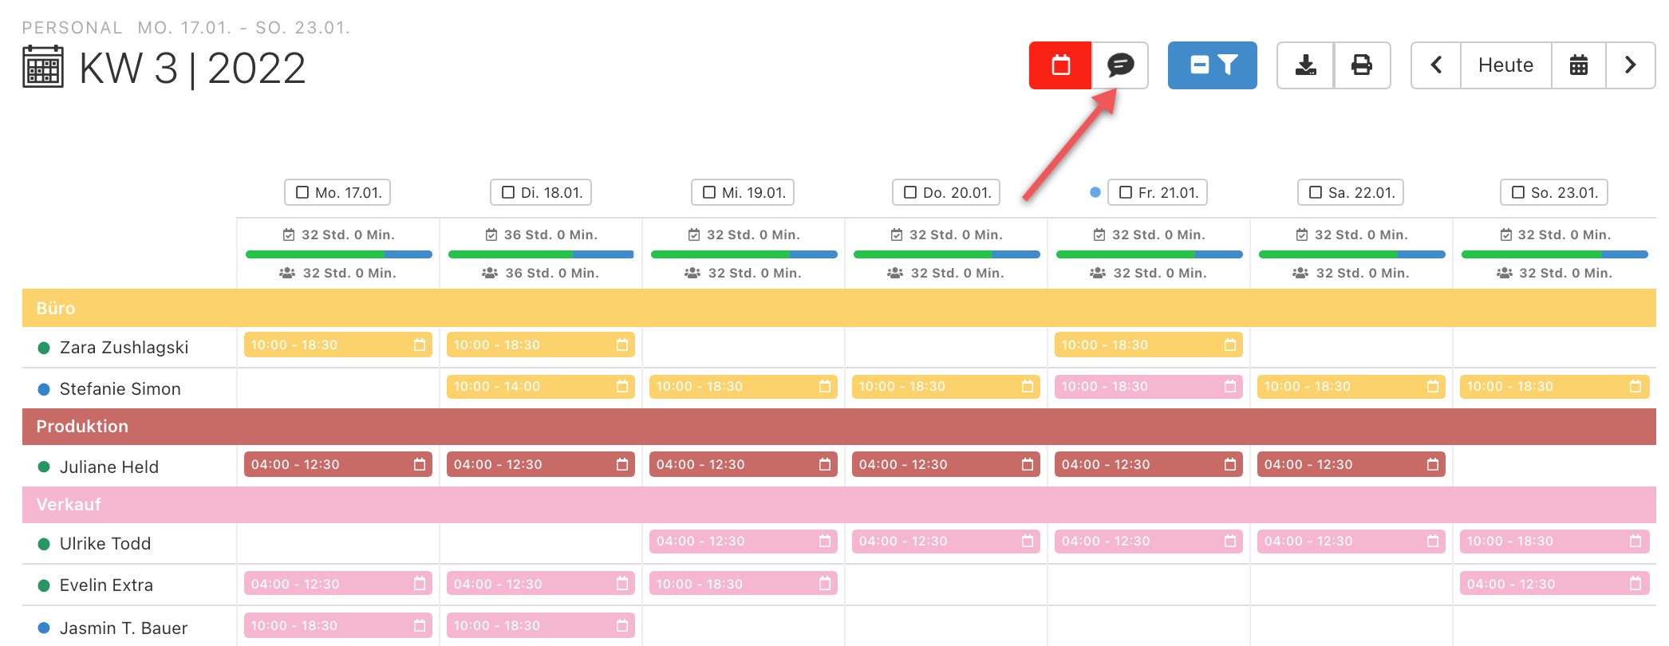Click green status dot for Zara Zushlagski

[x=44, y=348]
